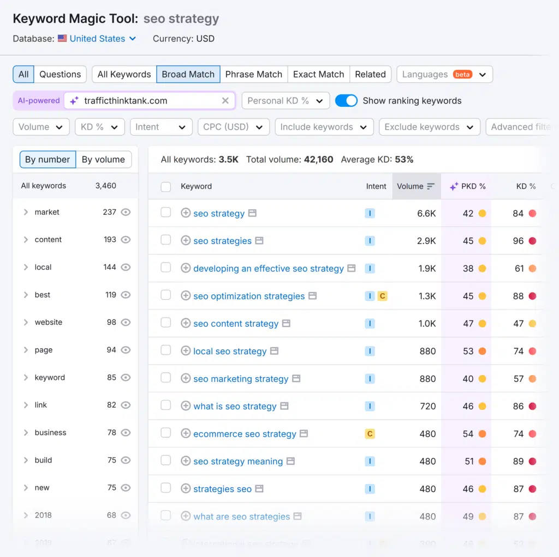Click the Volume column sort icon
This screenshot has width=559, height=557.
tap(431, 186)
